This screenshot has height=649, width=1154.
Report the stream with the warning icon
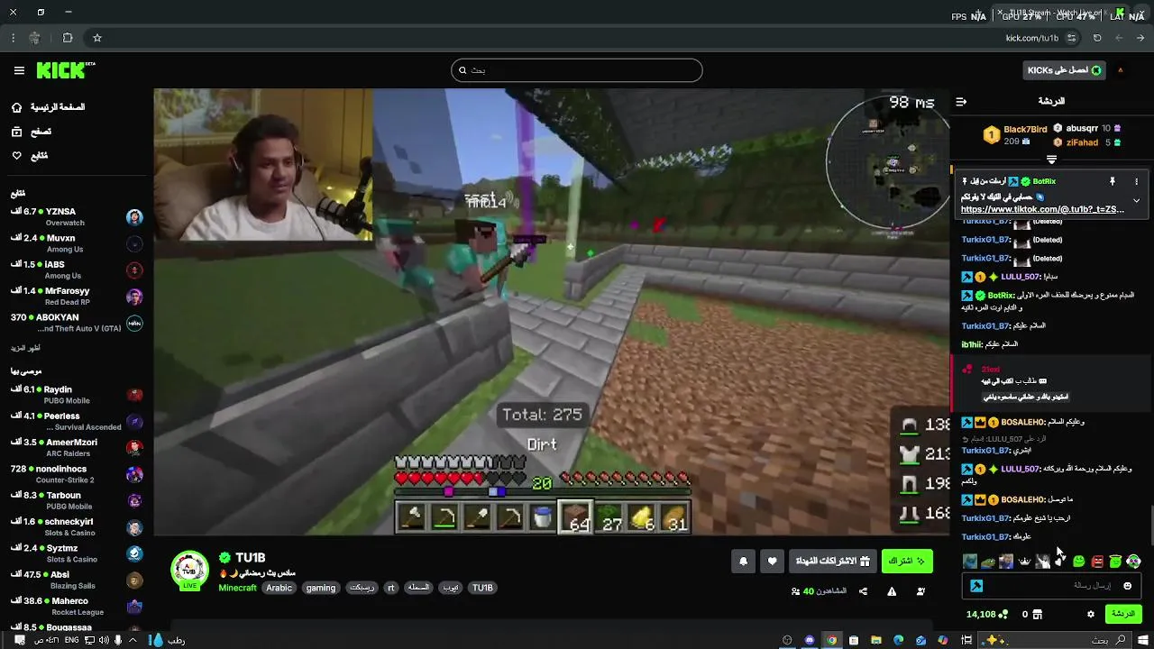tap(892, 591)
